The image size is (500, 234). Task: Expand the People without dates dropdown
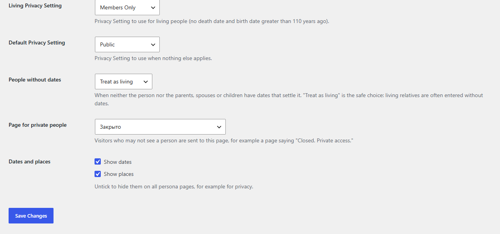tap(123, 82)
